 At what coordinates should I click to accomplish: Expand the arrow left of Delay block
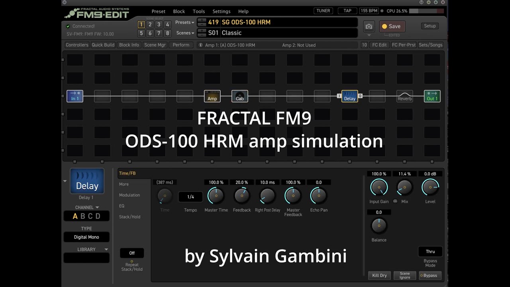[65, 181]
